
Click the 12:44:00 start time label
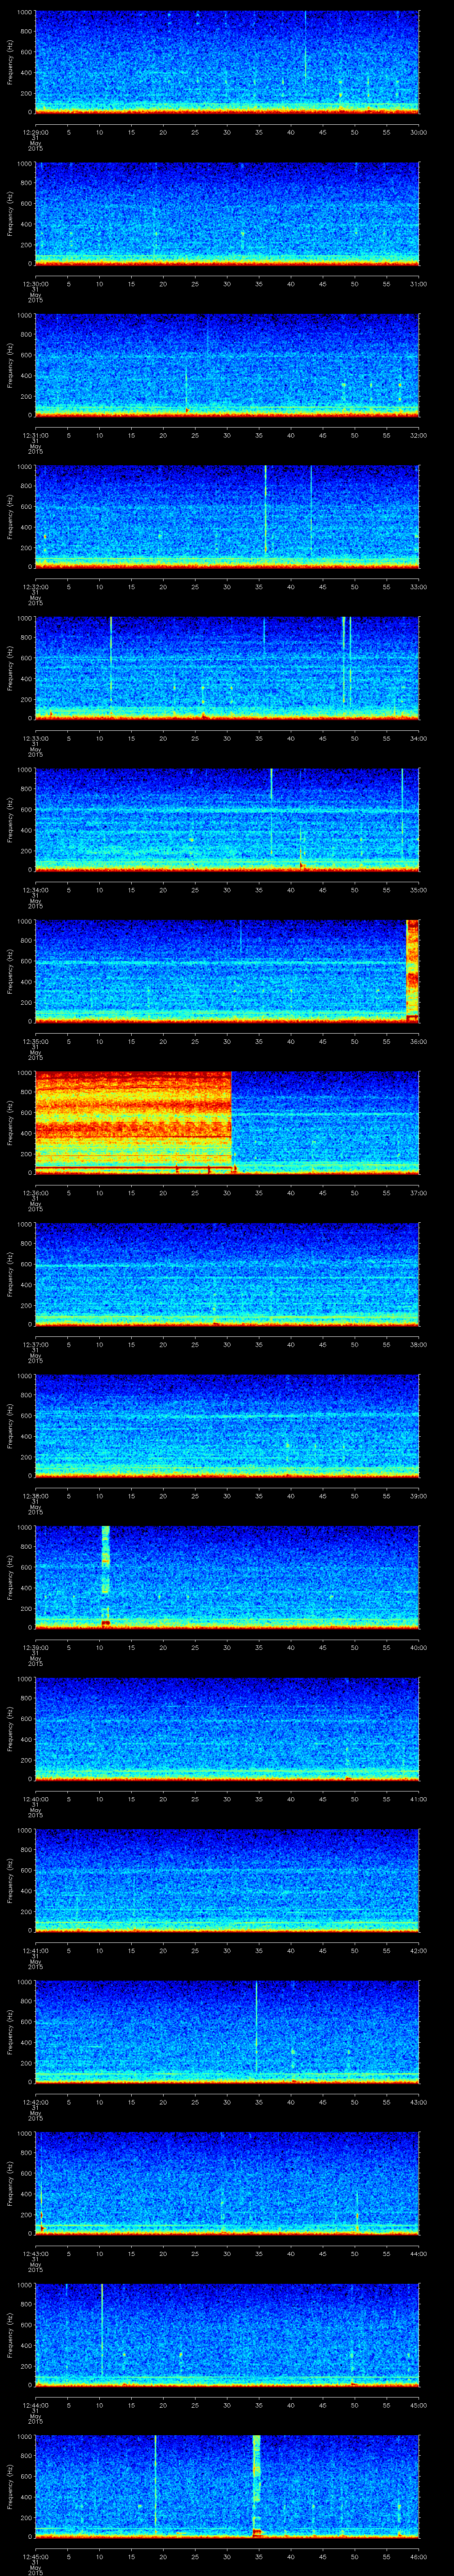(35, 2405)
